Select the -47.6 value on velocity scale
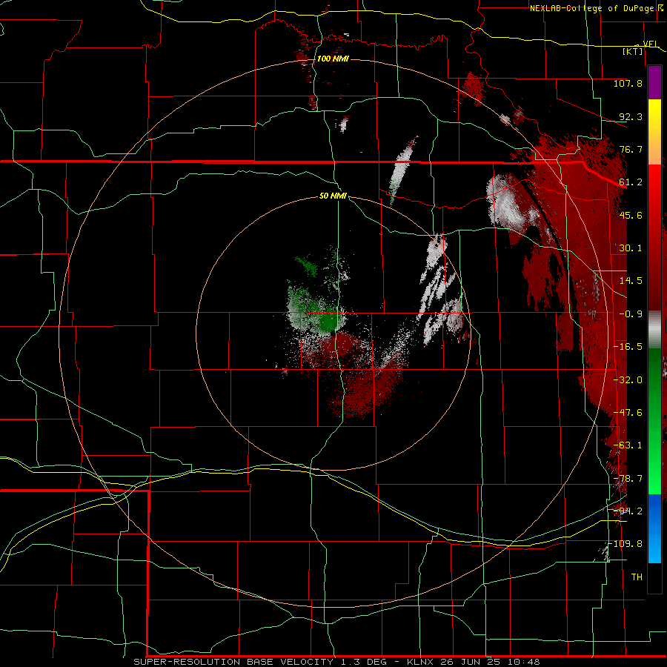The image size is (667, 667). click(x=628, y=413)
